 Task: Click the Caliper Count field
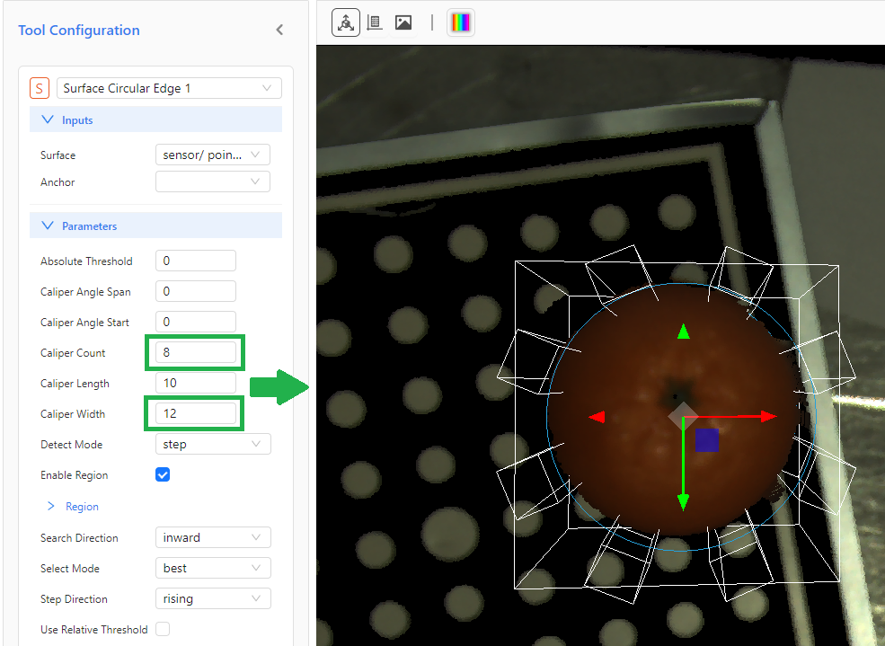196,352
